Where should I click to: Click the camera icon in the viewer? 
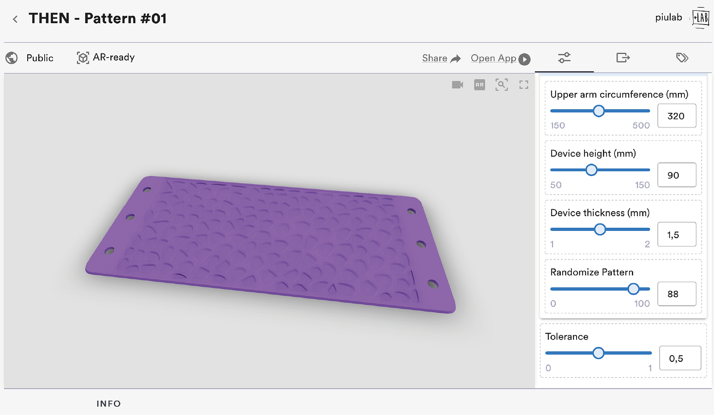(457, 85)
